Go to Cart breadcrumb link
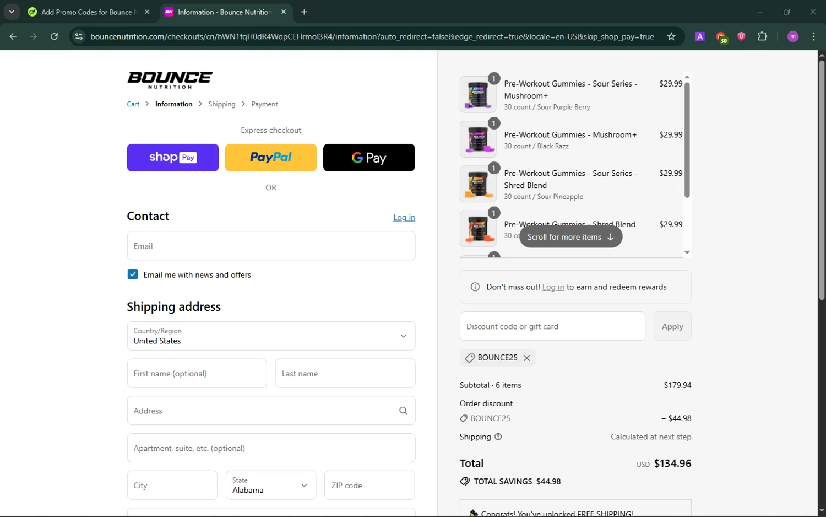This screenshot has width=826, height=517. point(133,104)
